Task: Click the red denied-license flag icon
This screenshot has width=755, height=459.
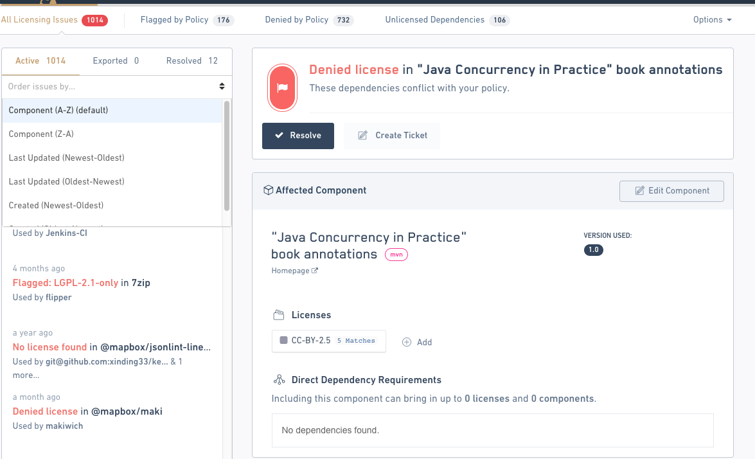Action: pos(282,87)
